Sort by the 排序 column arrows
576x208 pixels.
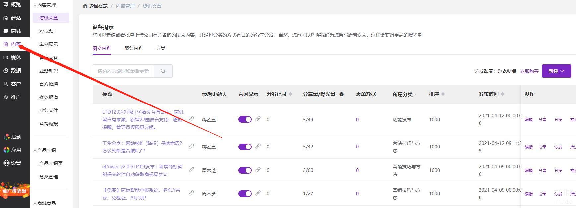point(443,94)
